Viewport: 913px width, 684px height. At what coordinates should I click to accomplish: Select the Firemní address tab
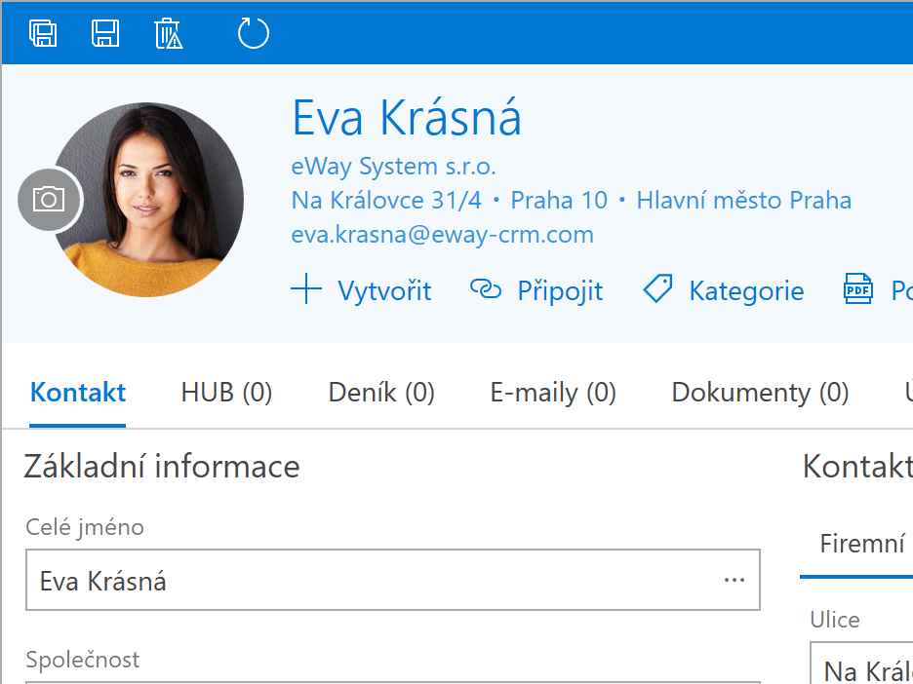coord(862,544)
